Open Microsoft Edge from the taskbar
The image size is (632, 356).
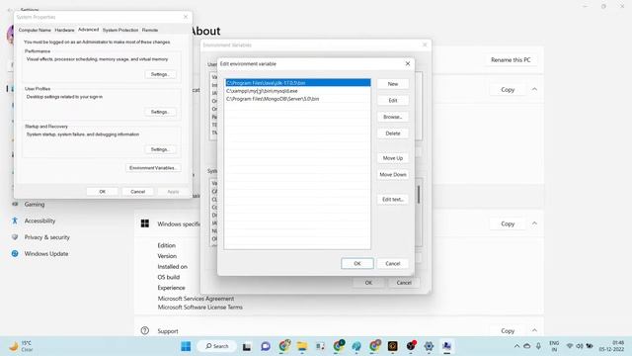(x=356, y=346)
